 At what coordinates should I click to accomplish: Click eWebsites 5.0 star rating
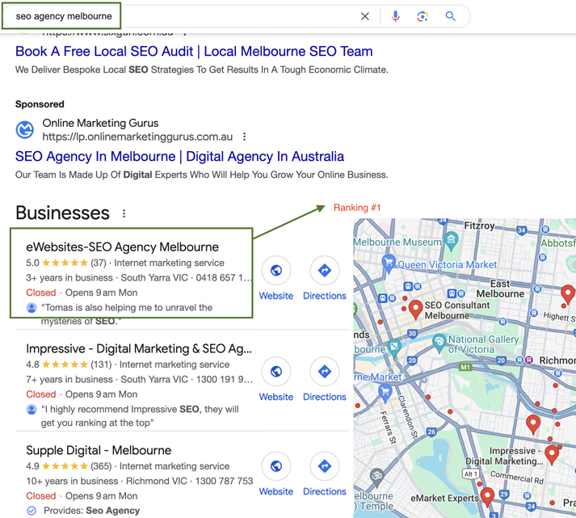coord(65,263)
